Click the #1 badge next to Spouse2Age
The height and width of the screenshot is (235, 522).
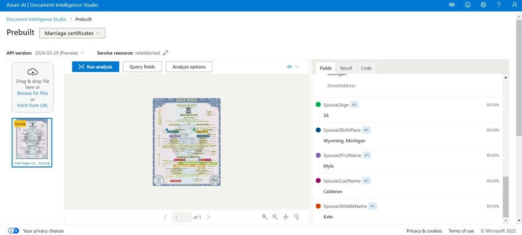[354, 105]
